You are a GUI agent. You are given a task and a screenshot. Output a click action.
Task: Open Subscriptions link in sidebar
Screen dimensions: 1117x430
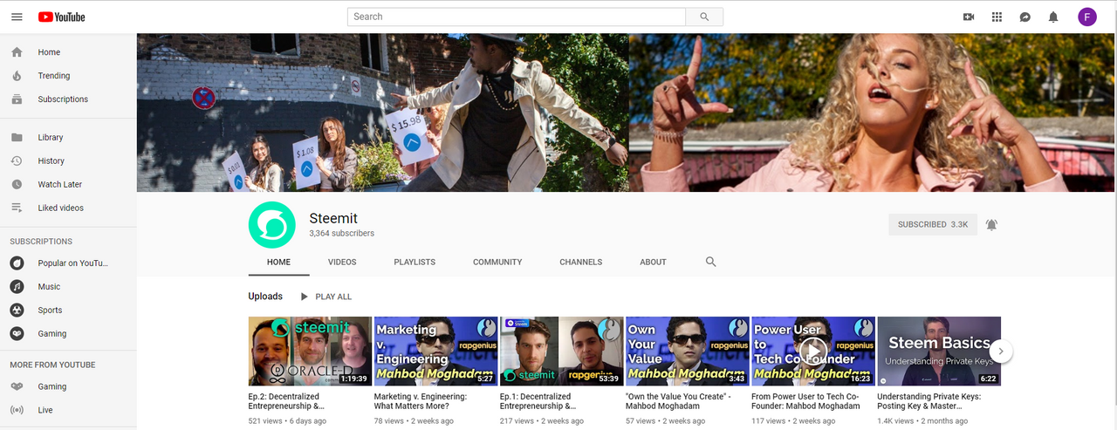pyautogui.click(x=63, y=99)
